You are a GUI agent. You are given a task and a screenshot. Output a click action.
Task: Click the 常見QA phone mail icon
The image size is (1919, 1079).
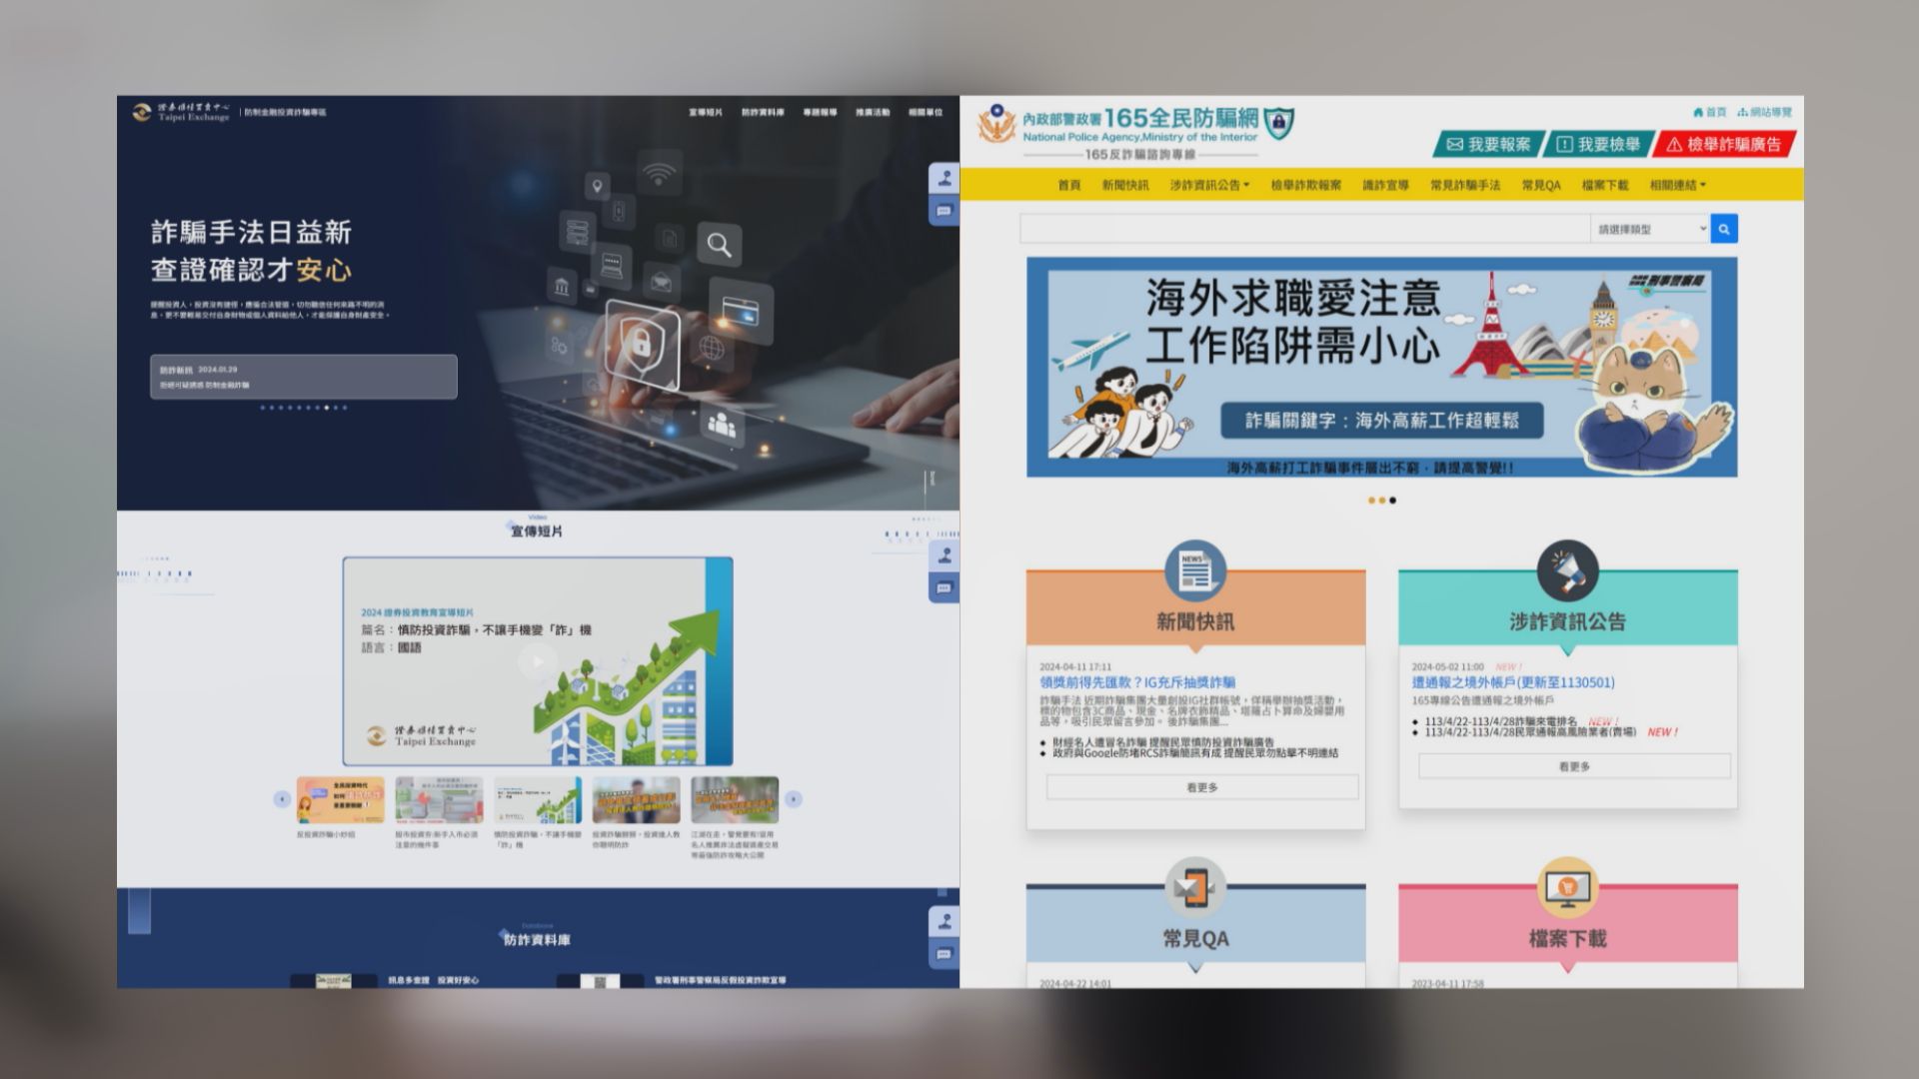click(x=1194, y=887)
